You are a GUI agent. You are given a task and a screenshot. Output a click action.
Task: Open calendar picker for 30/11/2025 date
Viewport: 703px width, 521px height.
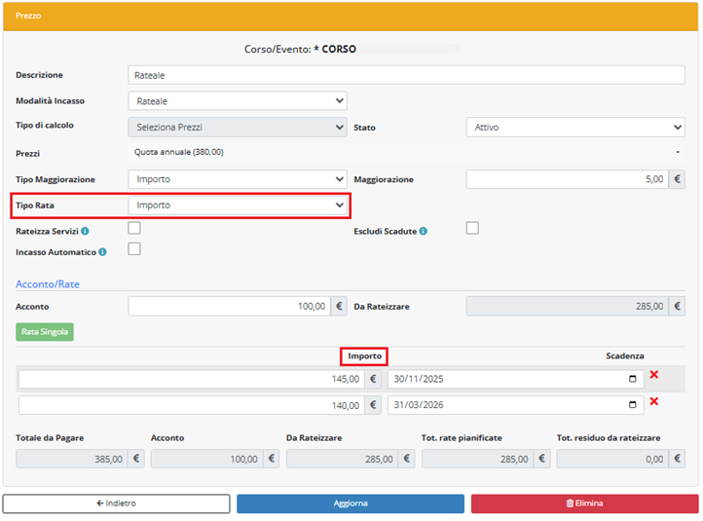pyautogui.click(x=633, y=379)
